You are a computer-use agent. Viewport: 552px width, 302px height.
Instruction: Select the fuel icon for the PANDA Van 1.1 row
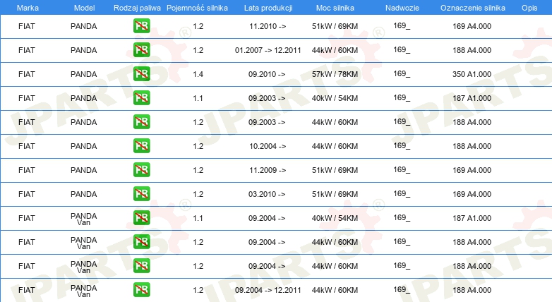point(141,217)
